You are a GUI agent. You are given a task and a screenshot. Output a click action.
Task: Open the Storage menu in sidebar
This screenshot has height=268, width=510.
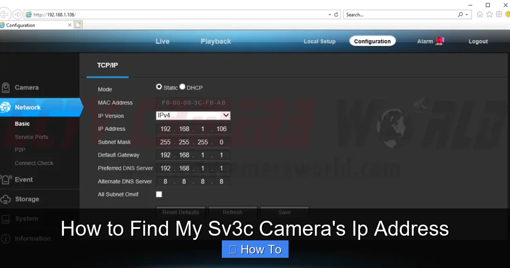(27, 199)
